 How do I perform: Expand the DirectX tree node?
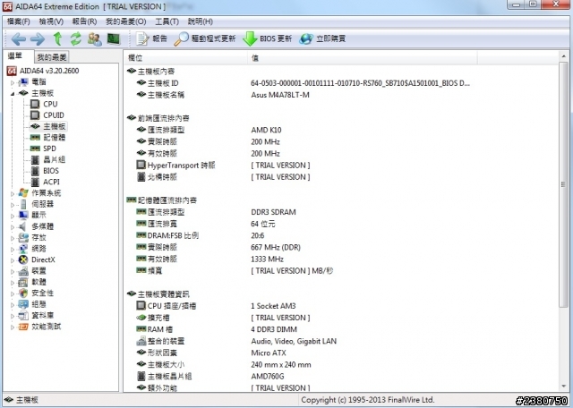12,260
